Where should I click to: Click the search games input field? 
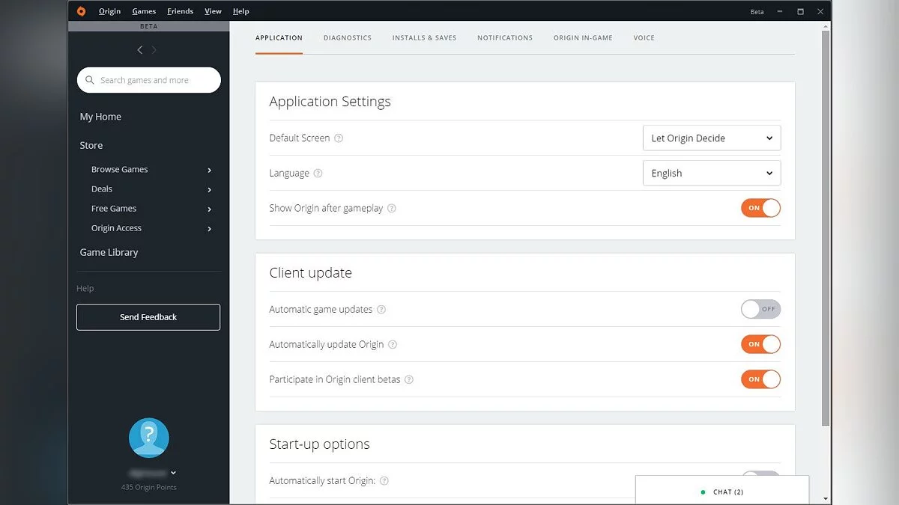pyautogui.click(x=149, y=80)
